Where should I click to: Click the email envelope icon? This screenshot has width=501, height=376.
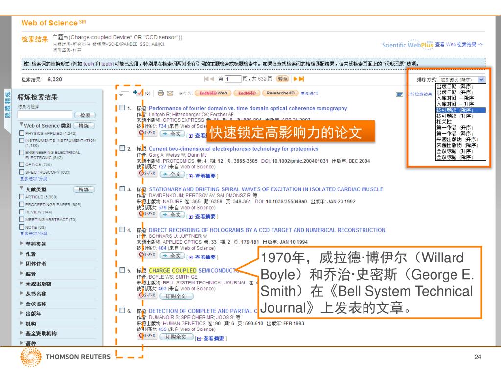(x=170, y=93)
